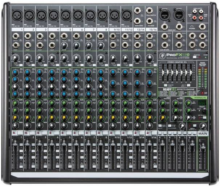Screen dimensions: 220x187
Task: Click the red right TAPE OUT RCA jack
Action: click(x=201, y=17)
